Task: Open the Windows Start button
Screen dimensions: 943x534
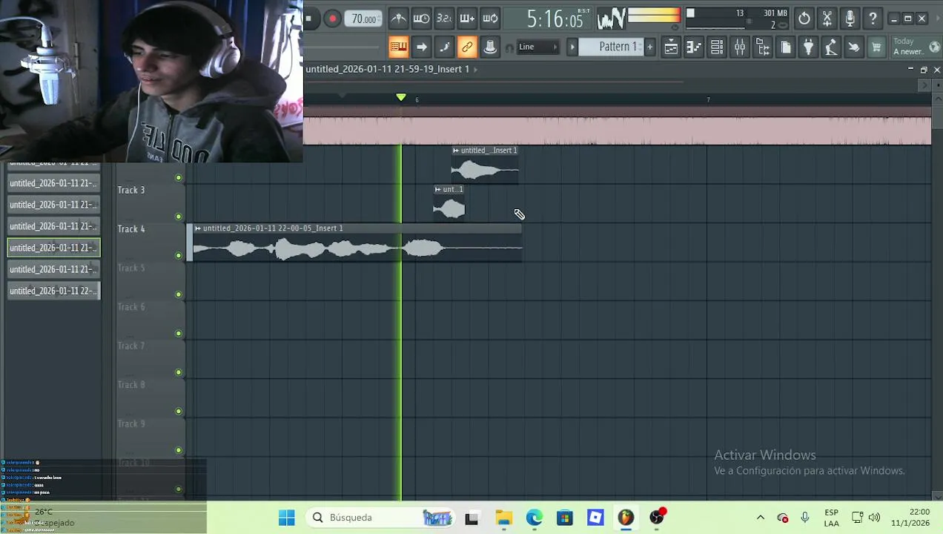Action: point(286,518)
